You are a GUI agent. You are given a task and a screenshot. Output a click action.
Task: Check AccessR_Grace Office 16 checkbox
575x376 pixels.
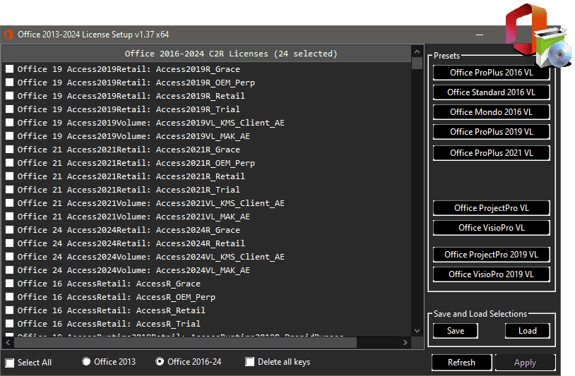(9, 284)
